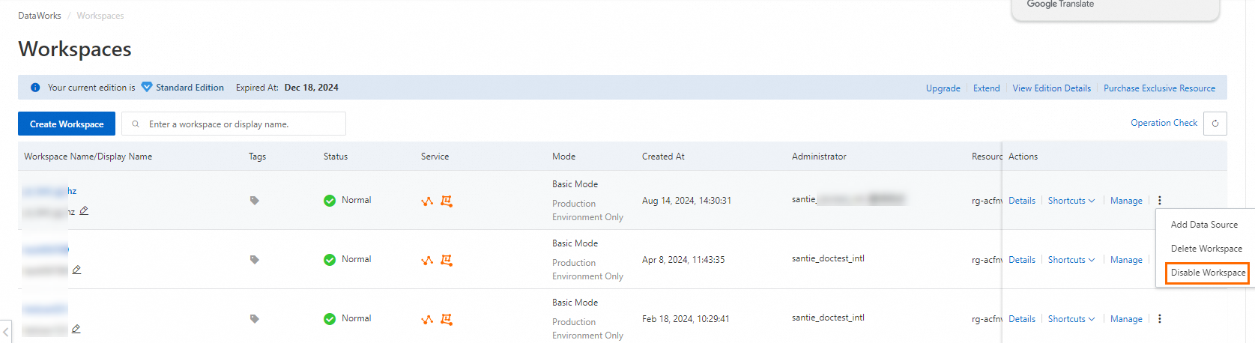Select Disable Workspace menu item

1208,273
